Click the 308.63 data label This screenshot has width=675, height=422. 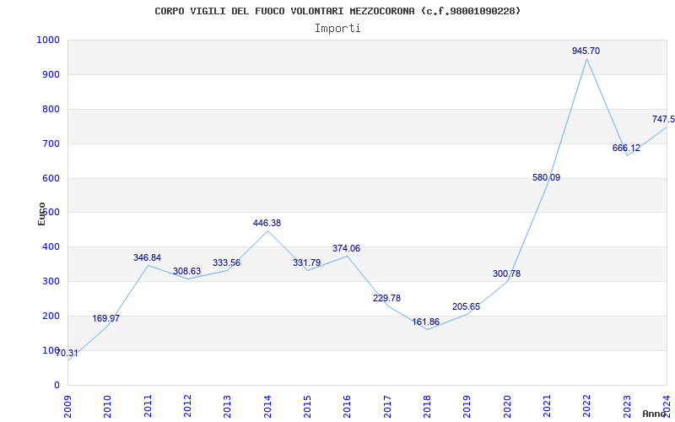point(186,271)
